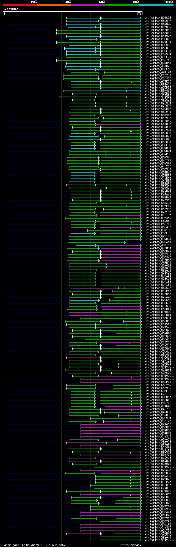Select label UniRef100_Q1DI95
Viewport: 176px width, 547px height.
(158, 215)
